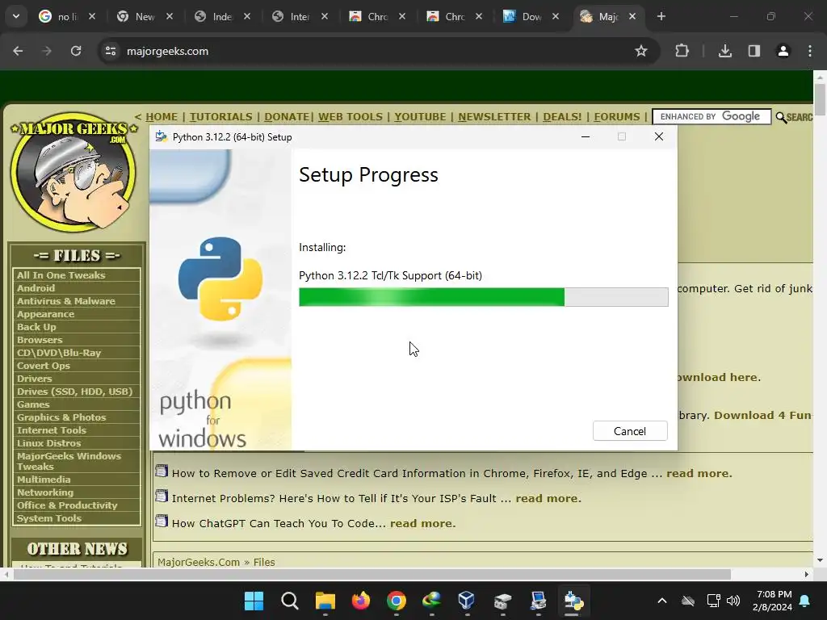Open Office & Productivity category

pos(67,505)
